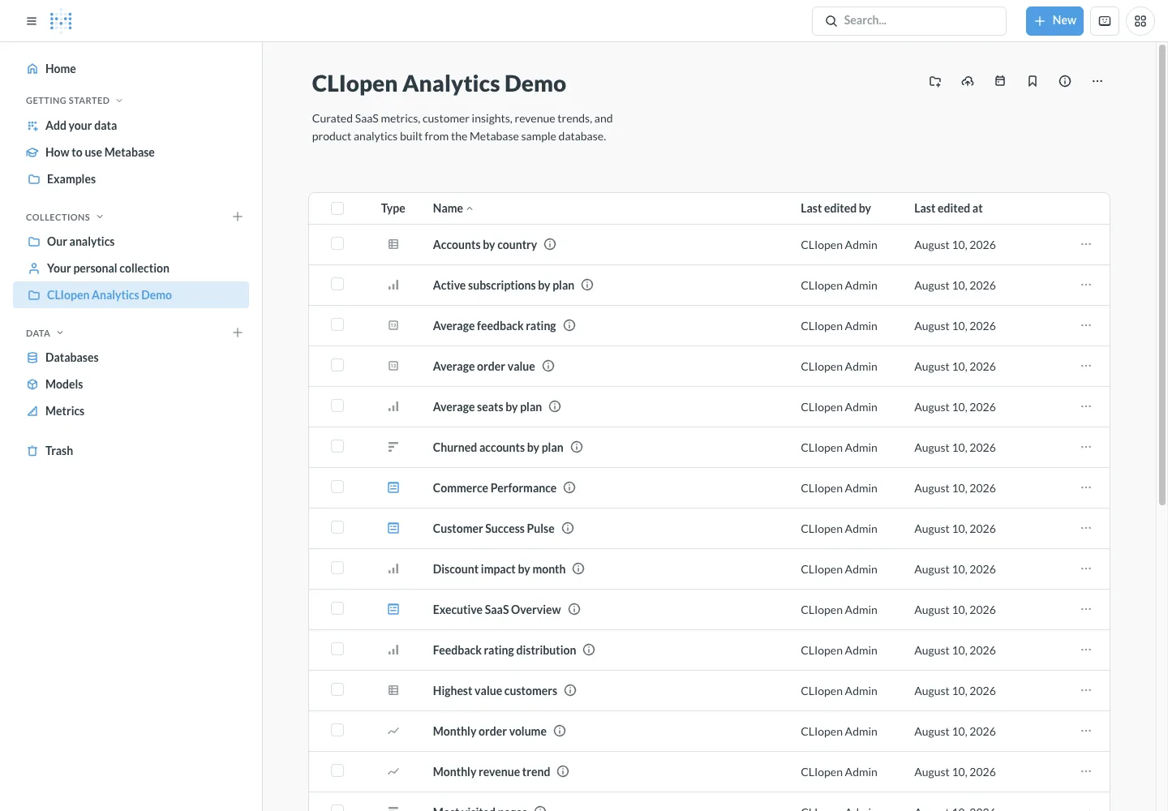Open the Monthly revenue trend question

point(492,772)
